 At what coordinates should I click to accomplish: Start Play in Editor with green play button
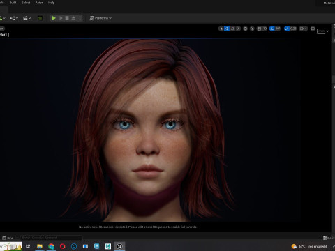(x=54, y=18)
